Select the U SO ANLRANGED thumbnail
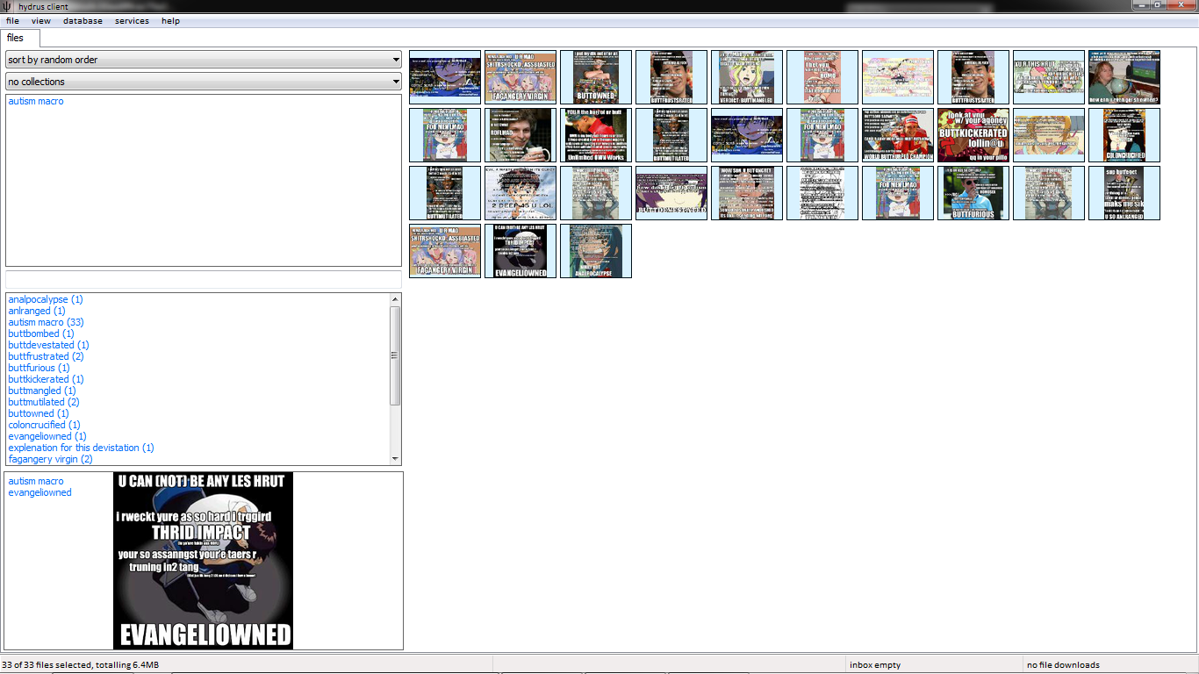Viewport: 1199px width, 674px height. [1124, 193]
